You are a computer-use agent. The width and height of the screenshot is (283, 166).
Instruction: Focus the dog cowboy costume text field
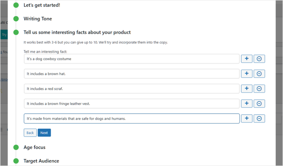[132, 59]
